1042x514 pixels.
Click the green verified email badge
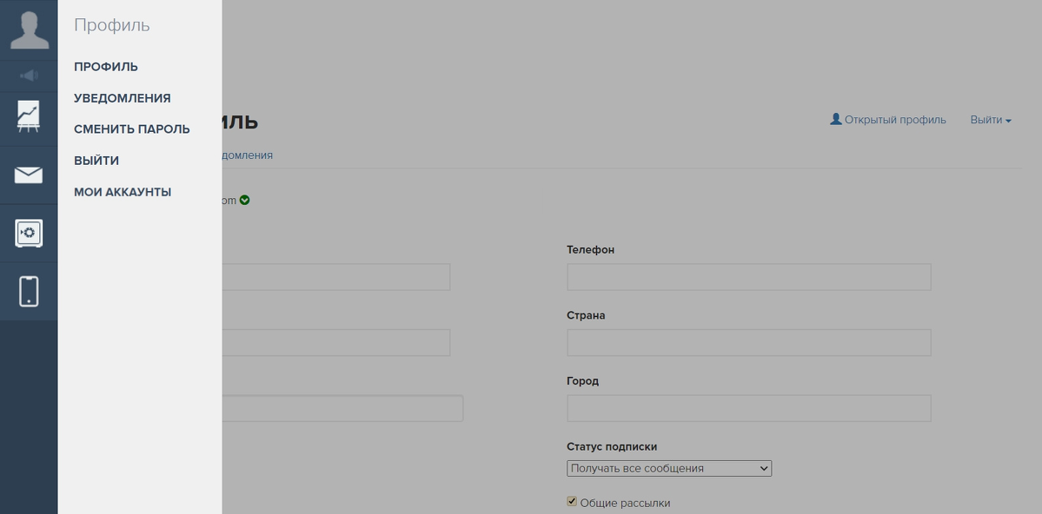click(244, 200)
